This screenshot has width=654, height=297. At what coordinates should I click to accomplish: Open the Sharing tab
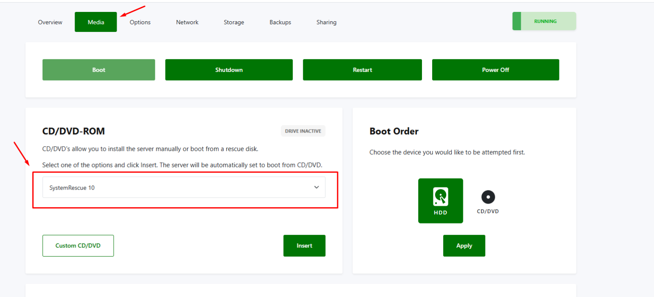[327, 22]
